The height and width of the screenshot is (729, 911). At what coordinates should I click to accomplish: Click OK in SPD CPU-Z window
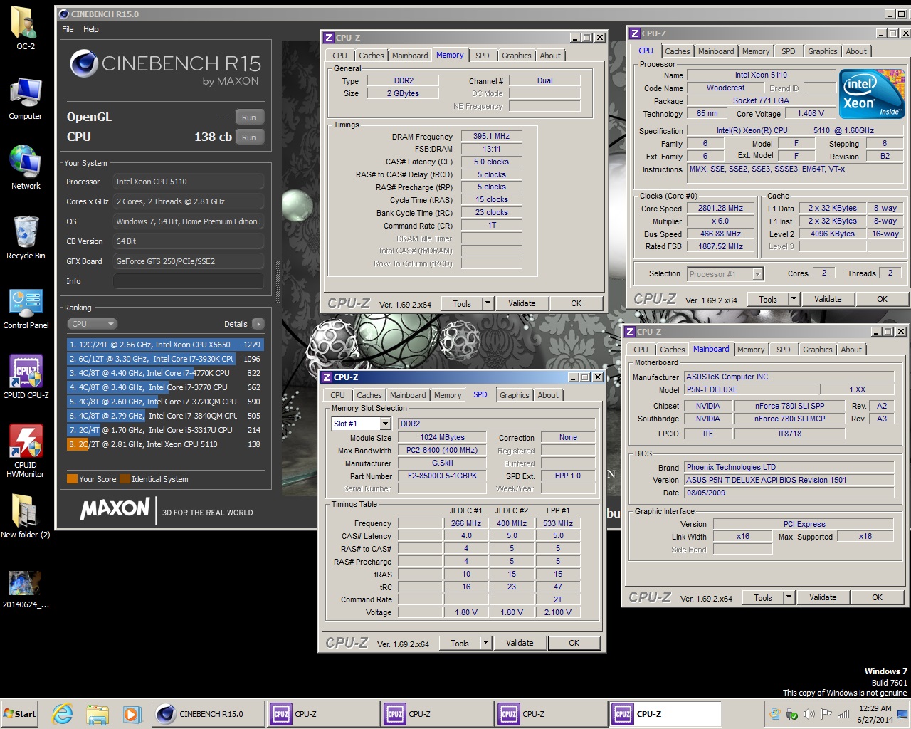point(574,643)
